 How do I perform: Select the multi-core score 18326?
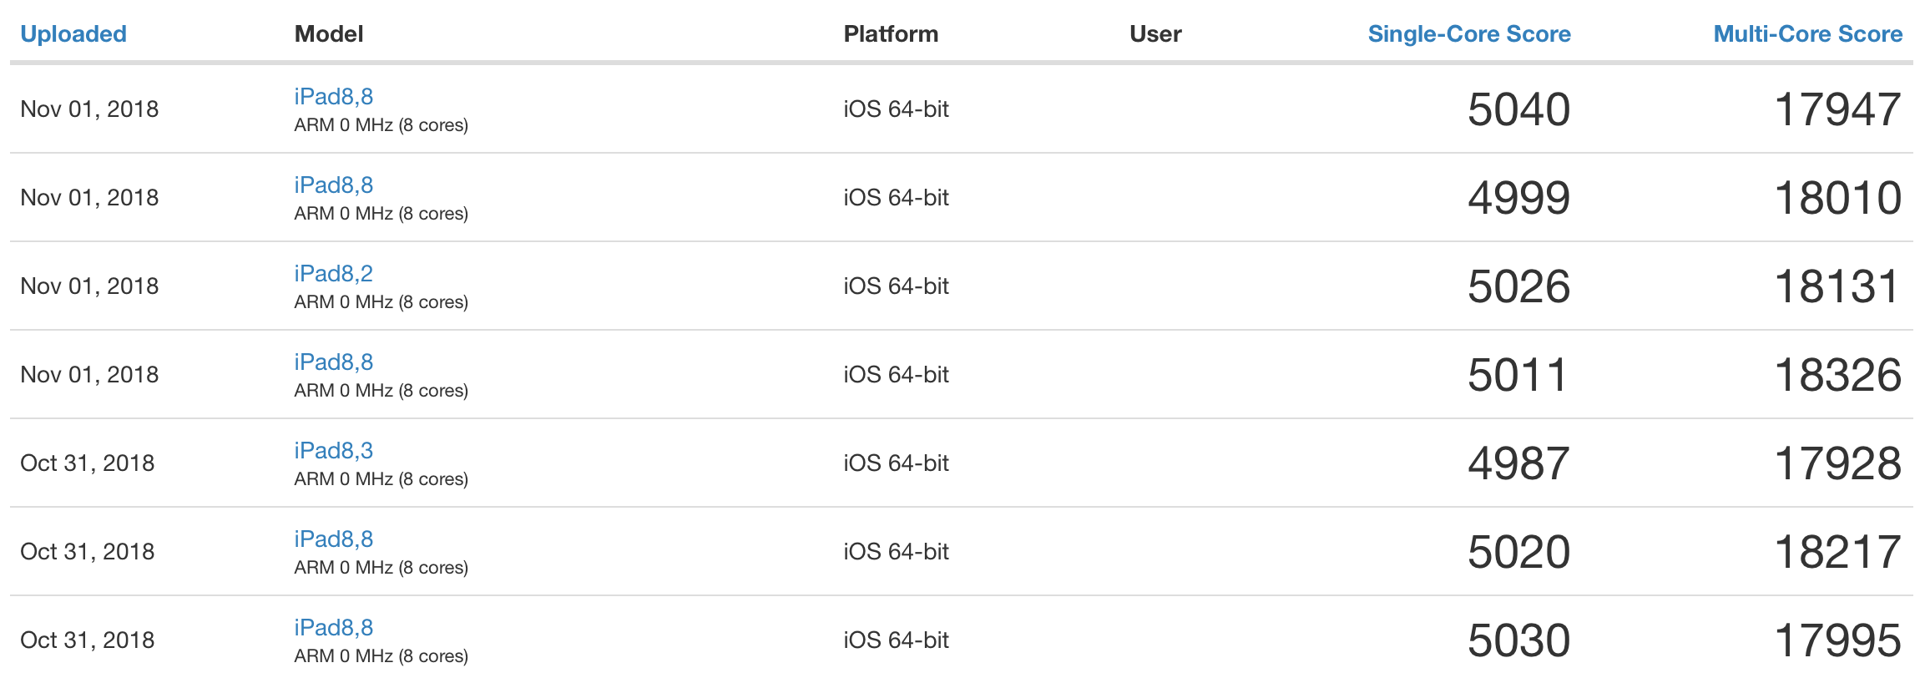coord(1837,375)
